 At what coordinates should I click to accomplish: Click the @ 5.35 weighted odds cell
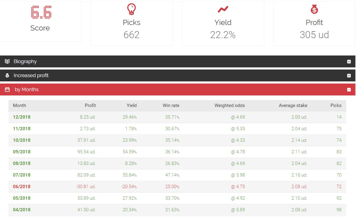click(238, 129)
